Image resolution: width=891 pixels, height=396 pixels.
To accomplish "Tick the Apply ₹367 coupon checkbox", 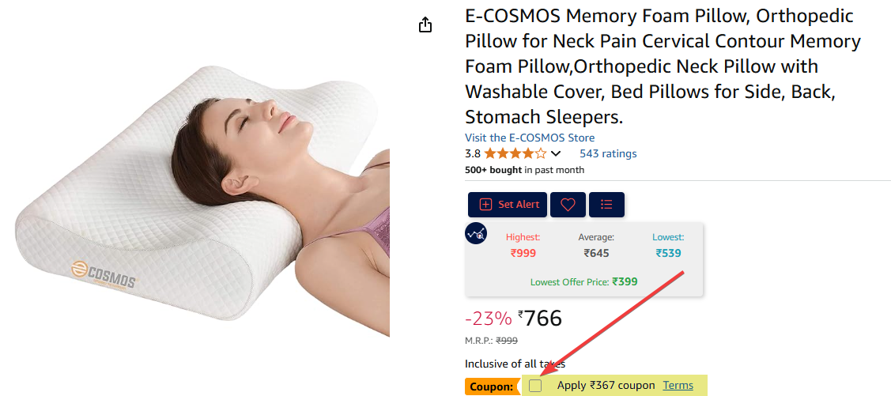I will [x=534, y=386].
